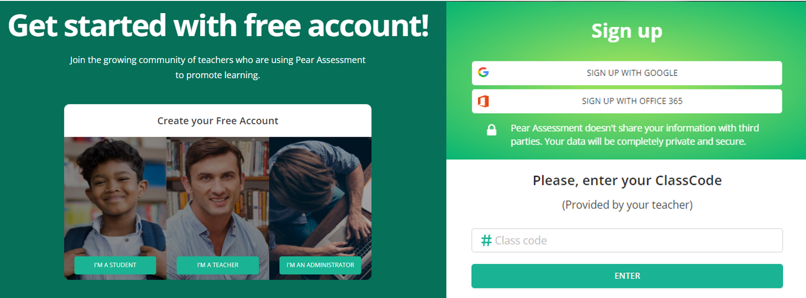The height and width of the screenshot is (298, 806).
Task: Click the green ENTER button
Action: [627, 276]
